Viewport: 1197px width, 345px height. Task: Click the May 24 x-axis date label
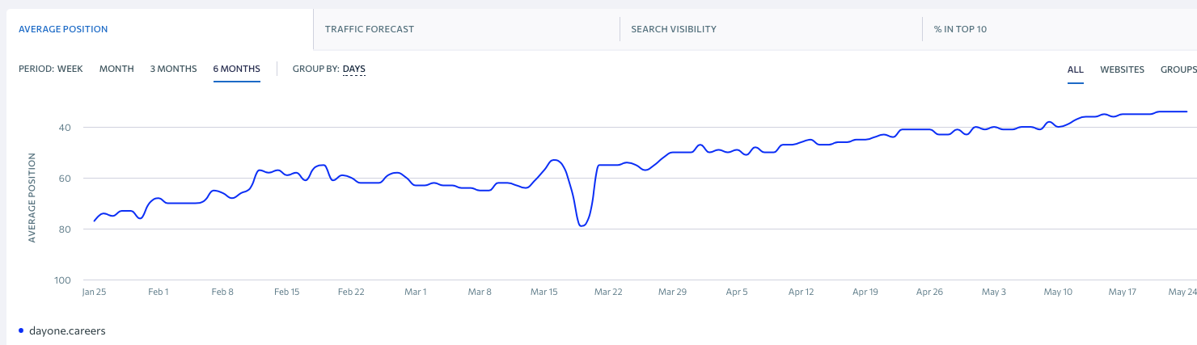1182,292
